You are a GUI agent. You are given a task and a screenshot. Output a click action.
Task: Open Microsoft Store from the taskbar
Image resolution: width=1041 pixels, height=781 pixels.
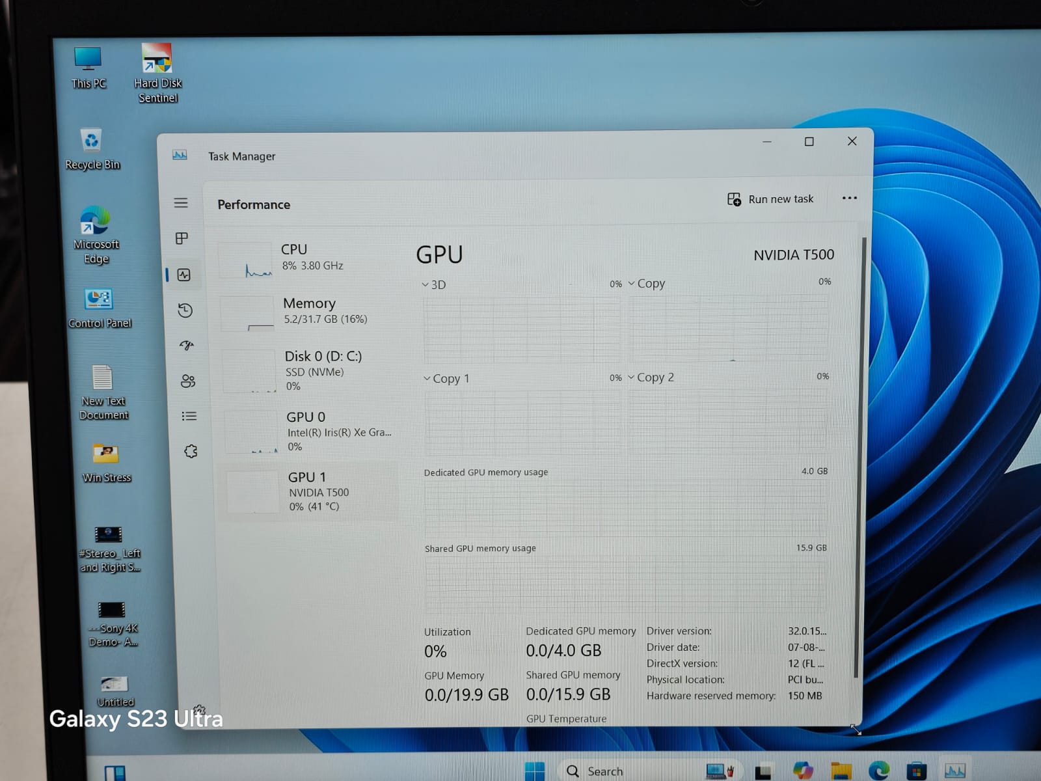(916, 771)
